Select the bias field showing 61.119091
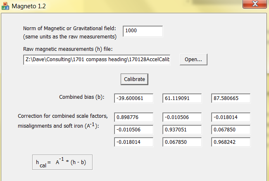Screen dimensions: 269x181 point(182,98)
